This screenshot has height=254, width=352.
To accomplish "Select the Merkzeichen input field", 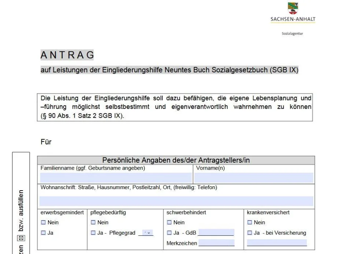I will (216, 243).
